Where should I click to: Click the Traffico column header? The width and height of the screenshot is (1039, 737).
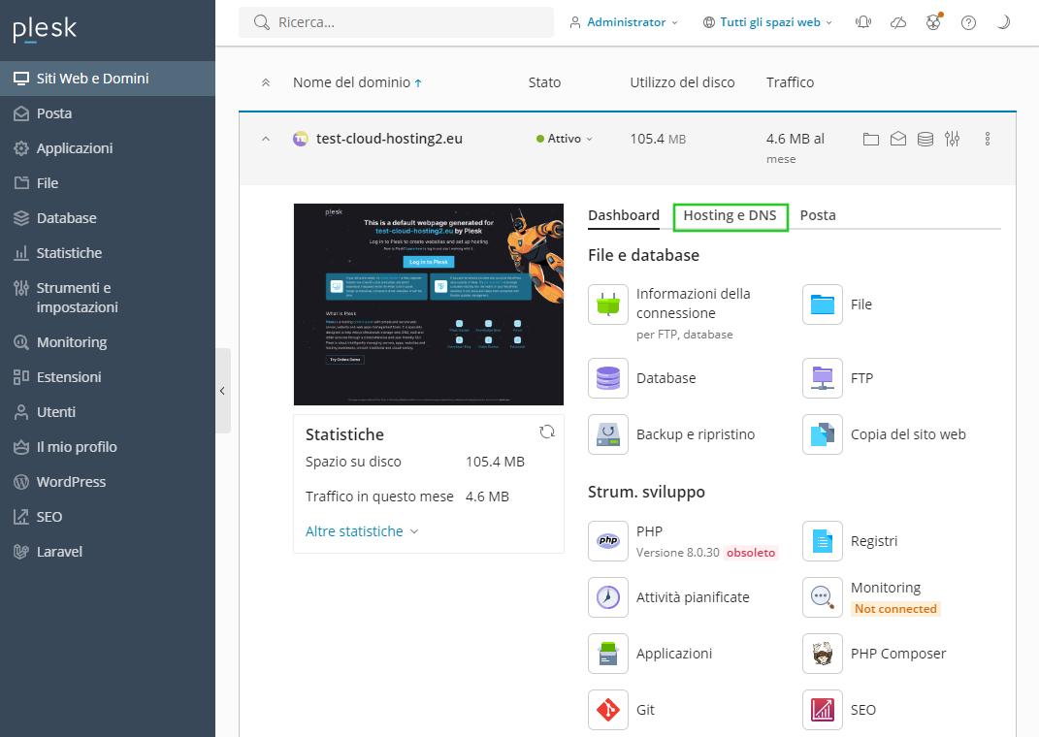[x=790, y=82]
